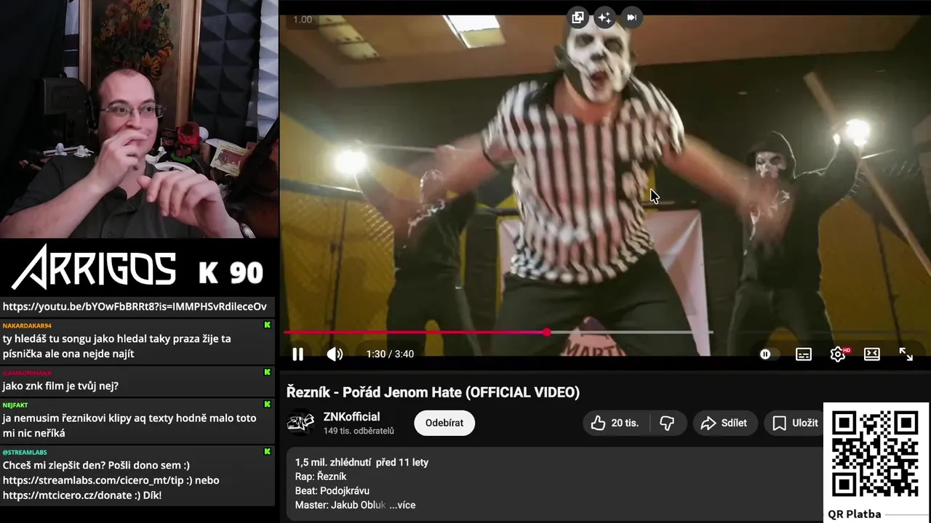Click the 1.00 speed indicator on video
The height and width of the screenshot is (523, 931).
(x=303, y=20)
